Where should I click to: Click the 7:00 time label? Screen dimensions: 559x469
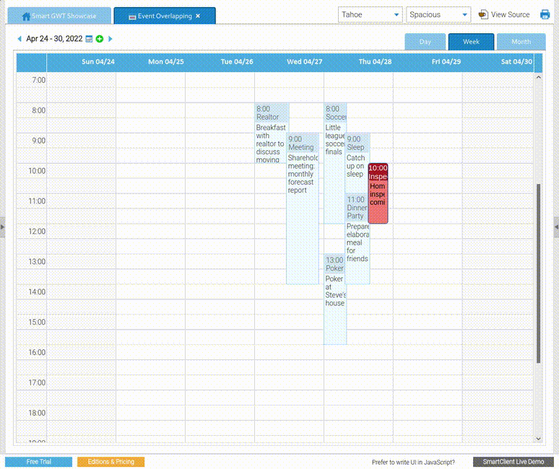coord(38,80)
